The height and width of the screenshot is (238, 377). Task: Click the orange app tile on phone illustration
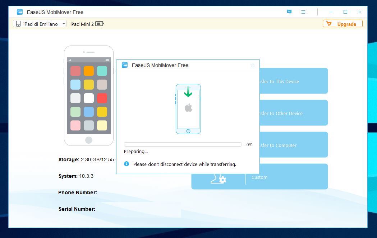click(89, 71)
